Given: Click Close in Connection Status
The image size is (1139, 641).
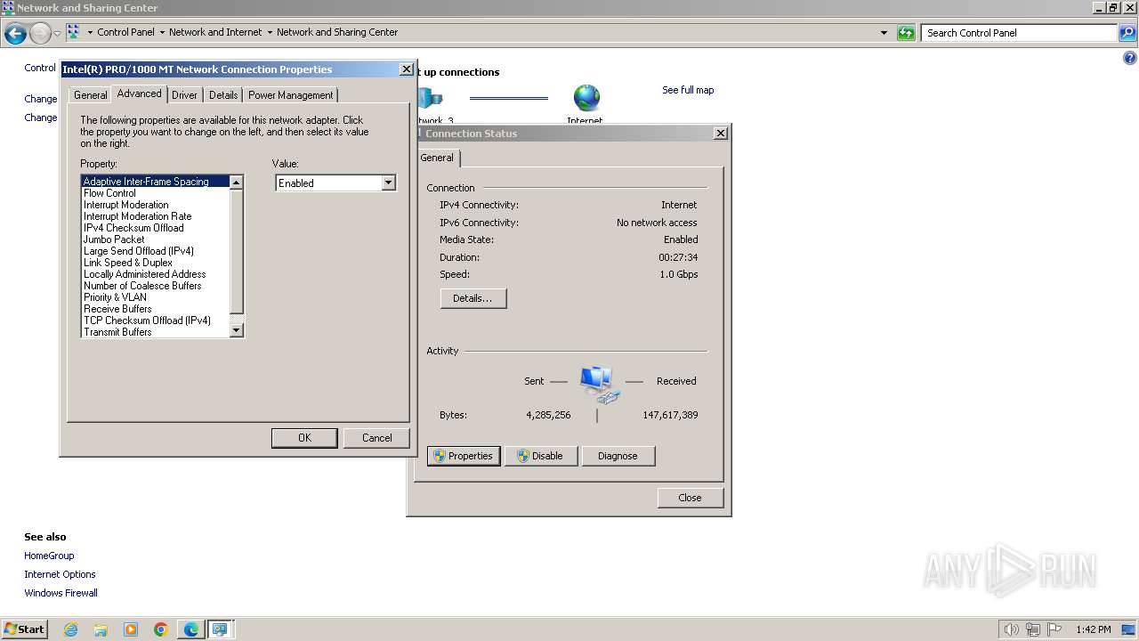Looking at the screenshot, I should [x=690, y=498].
